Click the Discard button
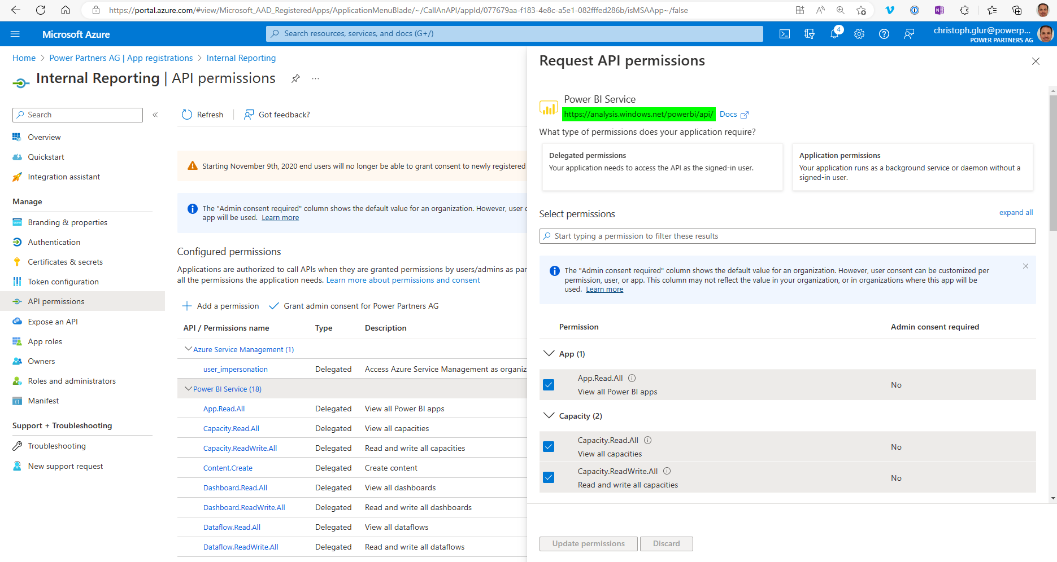1057x562 pixels. pos(666,543)
